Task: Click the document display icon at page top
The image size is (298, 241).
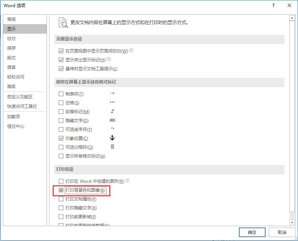Action: point(62,22)
